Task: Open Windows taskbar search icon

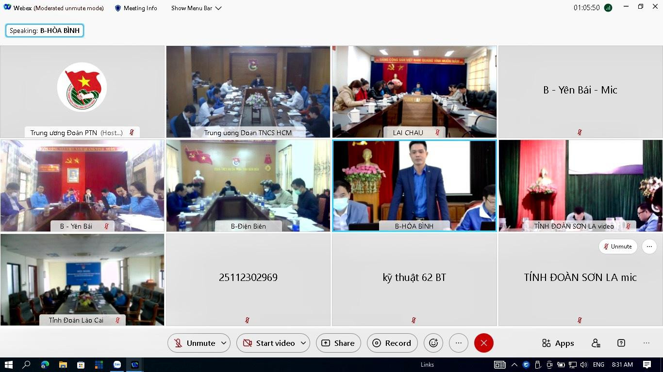Action: pyautogui.click(x=27, y=365)
